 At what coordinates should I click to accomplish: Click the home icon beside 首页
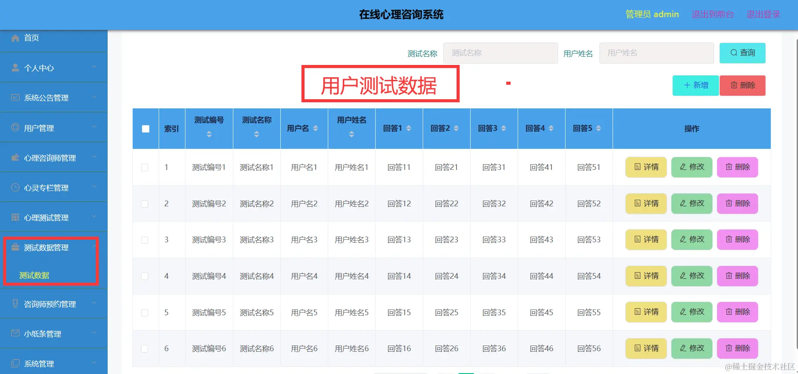(x=15, y=38)
